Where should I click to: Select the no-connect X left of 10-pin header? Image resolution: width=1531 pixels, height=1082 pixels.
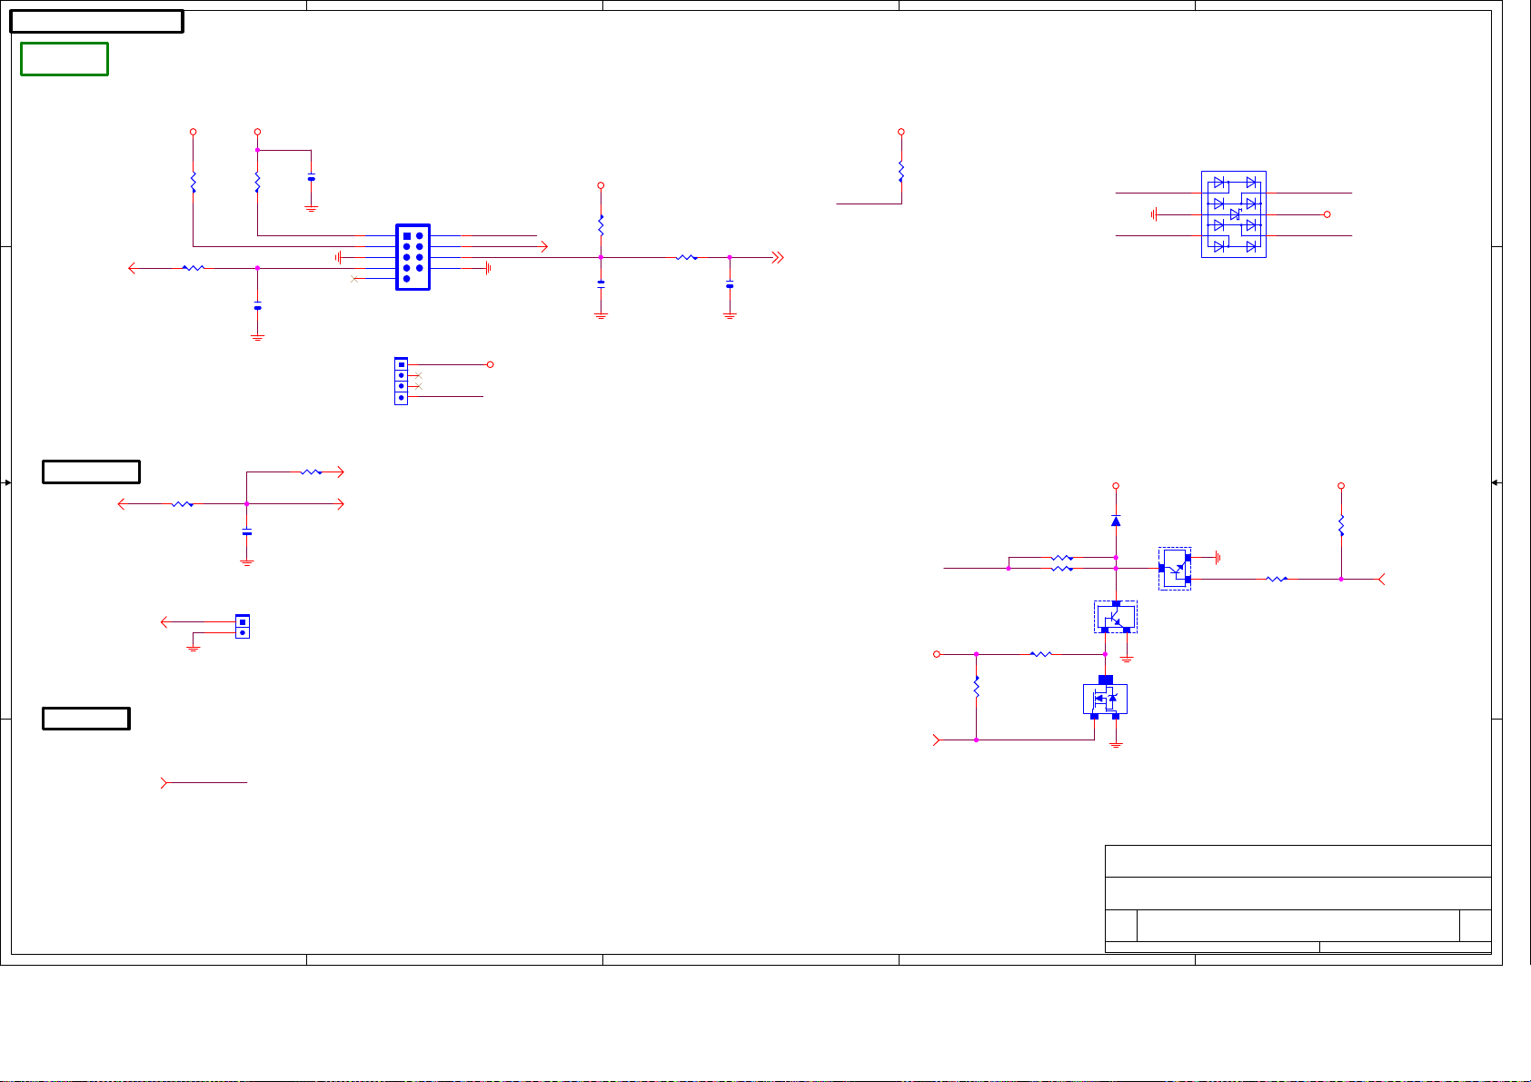click(x=354, y=279)
